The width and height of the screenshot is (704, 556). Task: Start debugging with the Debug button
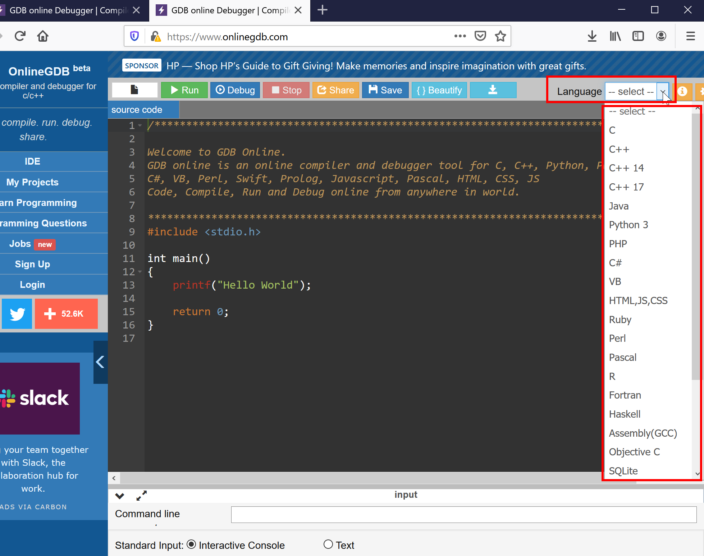tap(235, 90)
